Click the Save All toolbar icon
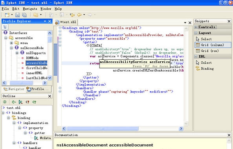 coord(24,15)
